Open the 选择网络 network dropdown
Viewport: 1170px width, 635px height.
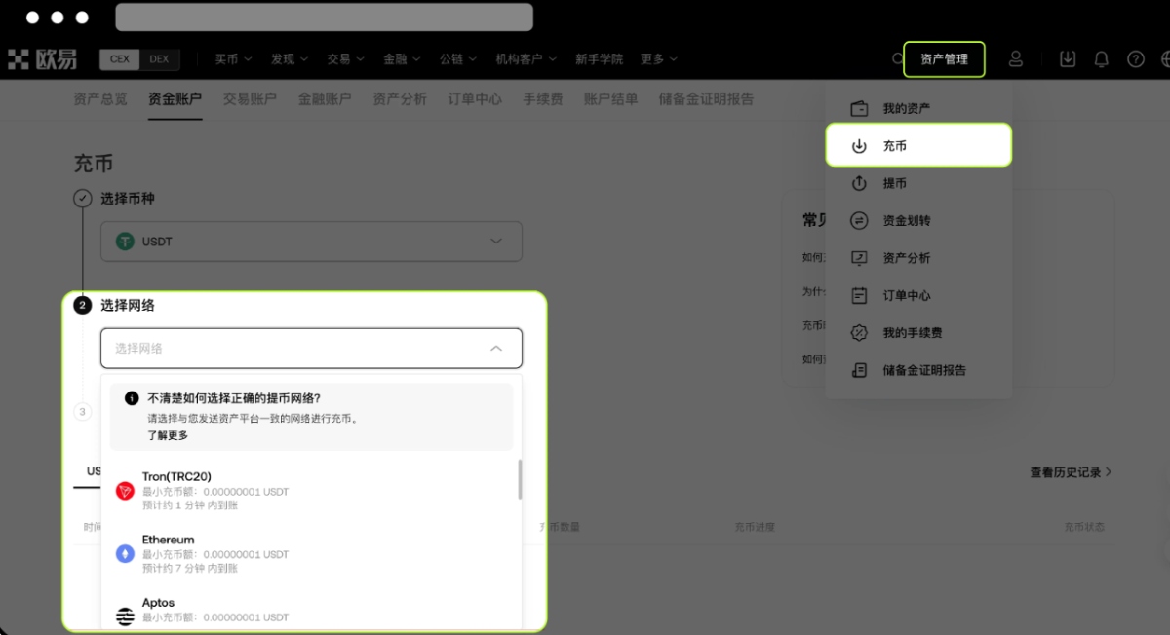pos(310,348)
